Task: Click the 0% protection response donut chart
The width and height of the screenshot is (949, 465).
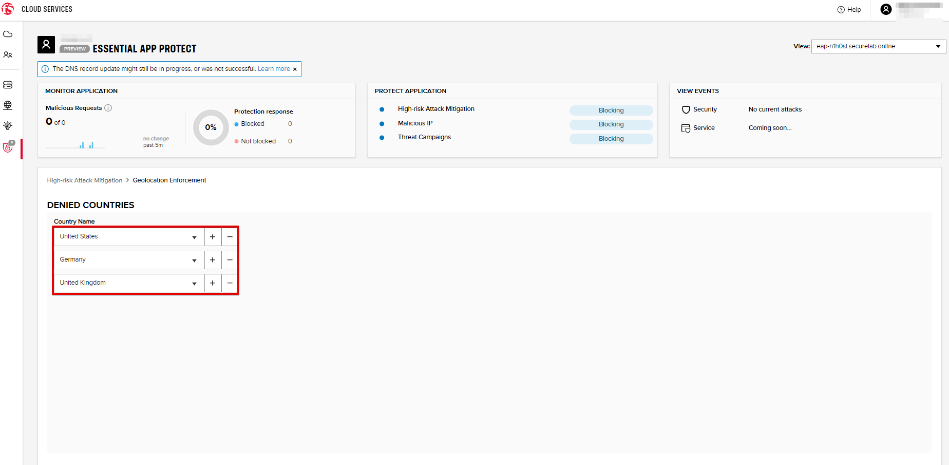Action: pos(211,127)
